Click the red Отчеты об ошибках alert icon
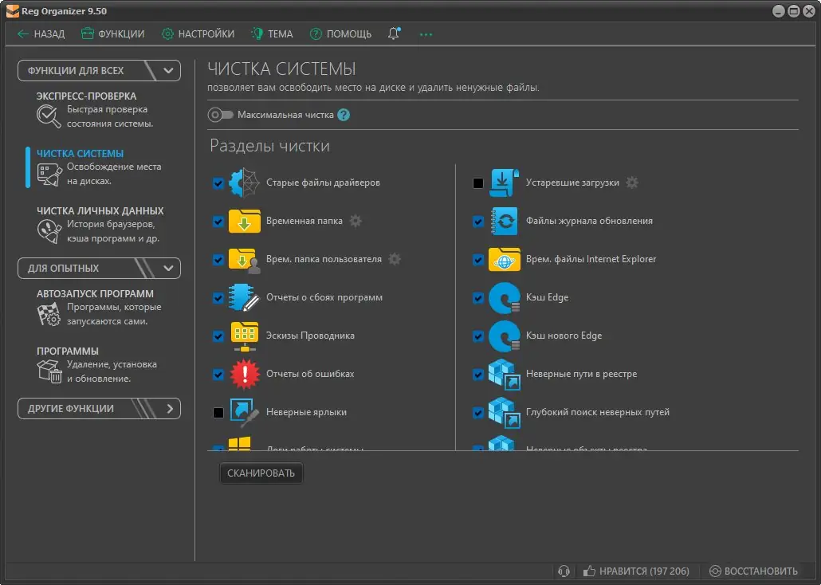The height and width of the screenshot is (585, 821). 245,374
